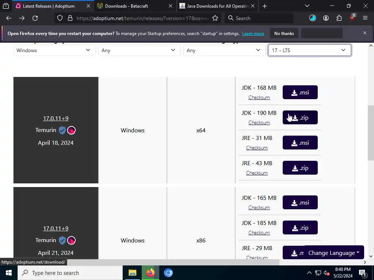Open the uBlock extension icon

click(352, 17)
